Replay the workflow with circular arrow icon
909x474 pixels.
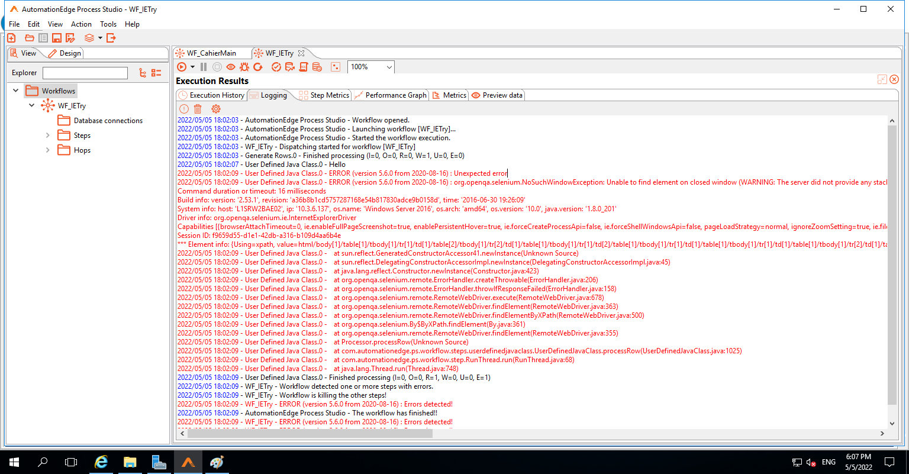[259, 67]
